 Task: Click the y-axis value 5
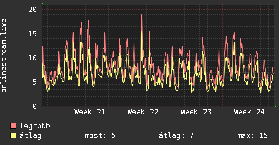[x=35, y=82]
